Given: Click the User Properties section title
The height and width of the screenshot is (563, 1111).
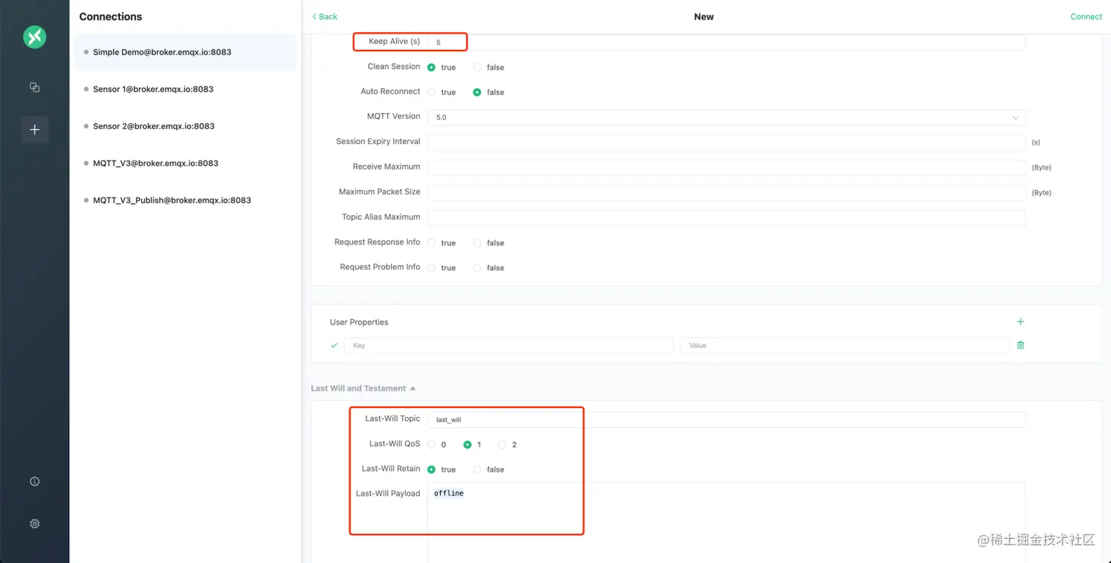Looking at the screenshot, I should pyautogui.click(x=359, y=322).
